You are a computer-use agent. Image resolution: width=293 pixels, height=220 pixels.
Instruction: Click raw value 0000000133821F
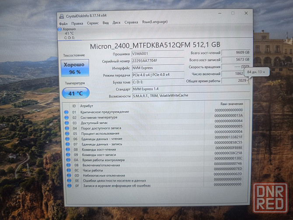pyautogui.click(x=228, y=137)
